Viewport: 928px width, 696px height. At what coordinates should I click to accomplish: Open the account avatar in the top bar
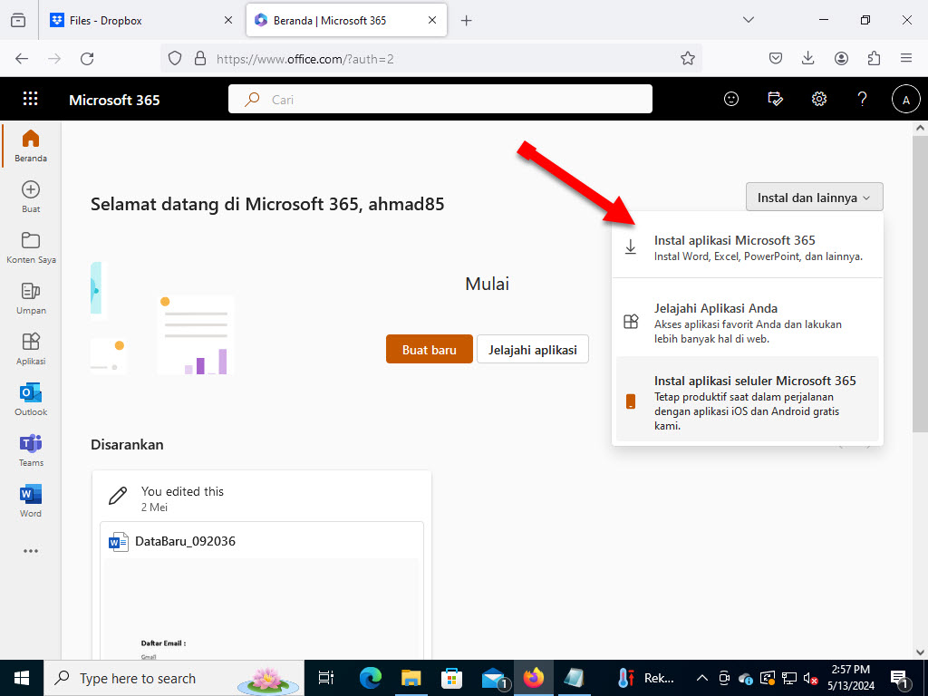(906, 99)
